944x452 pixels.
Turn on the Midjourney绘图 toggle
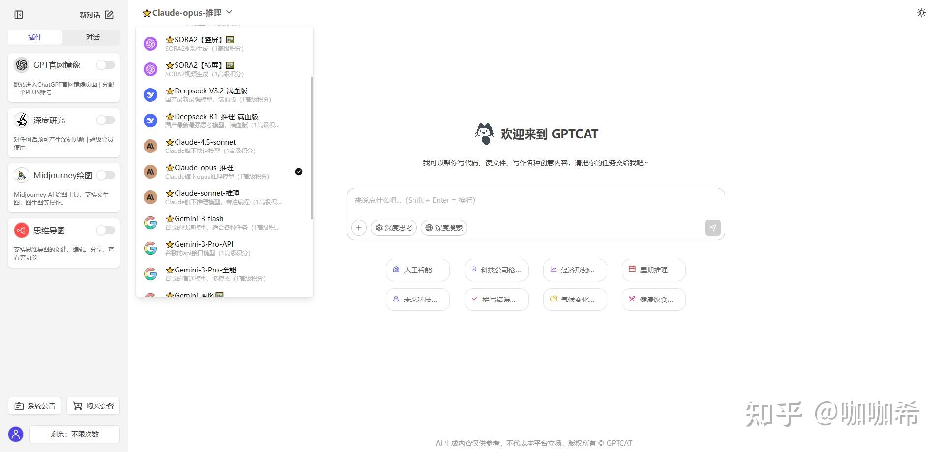(106, 175)
